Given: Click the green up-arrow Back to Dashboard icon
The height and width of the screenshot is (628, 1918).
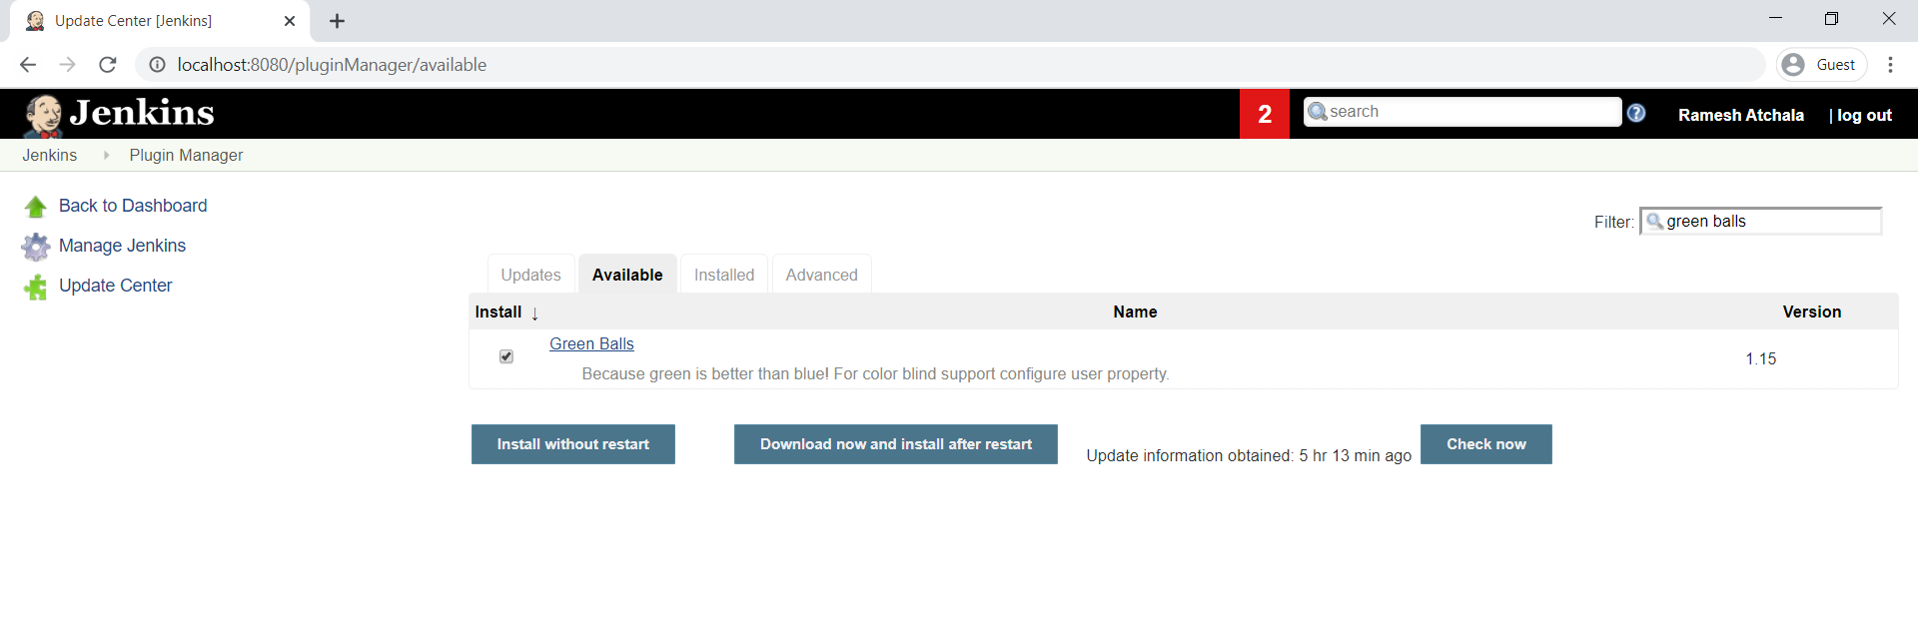Looking at the screenshot, I should 36,207.
